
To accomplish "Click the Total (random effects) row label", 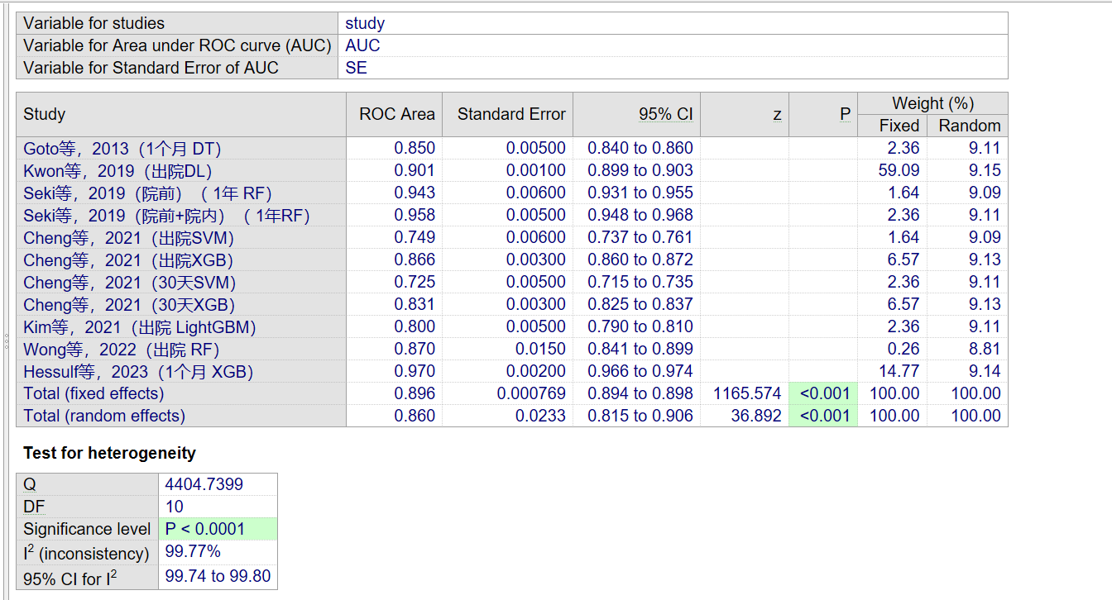I will pyautogui.click(x=104, y=416).
